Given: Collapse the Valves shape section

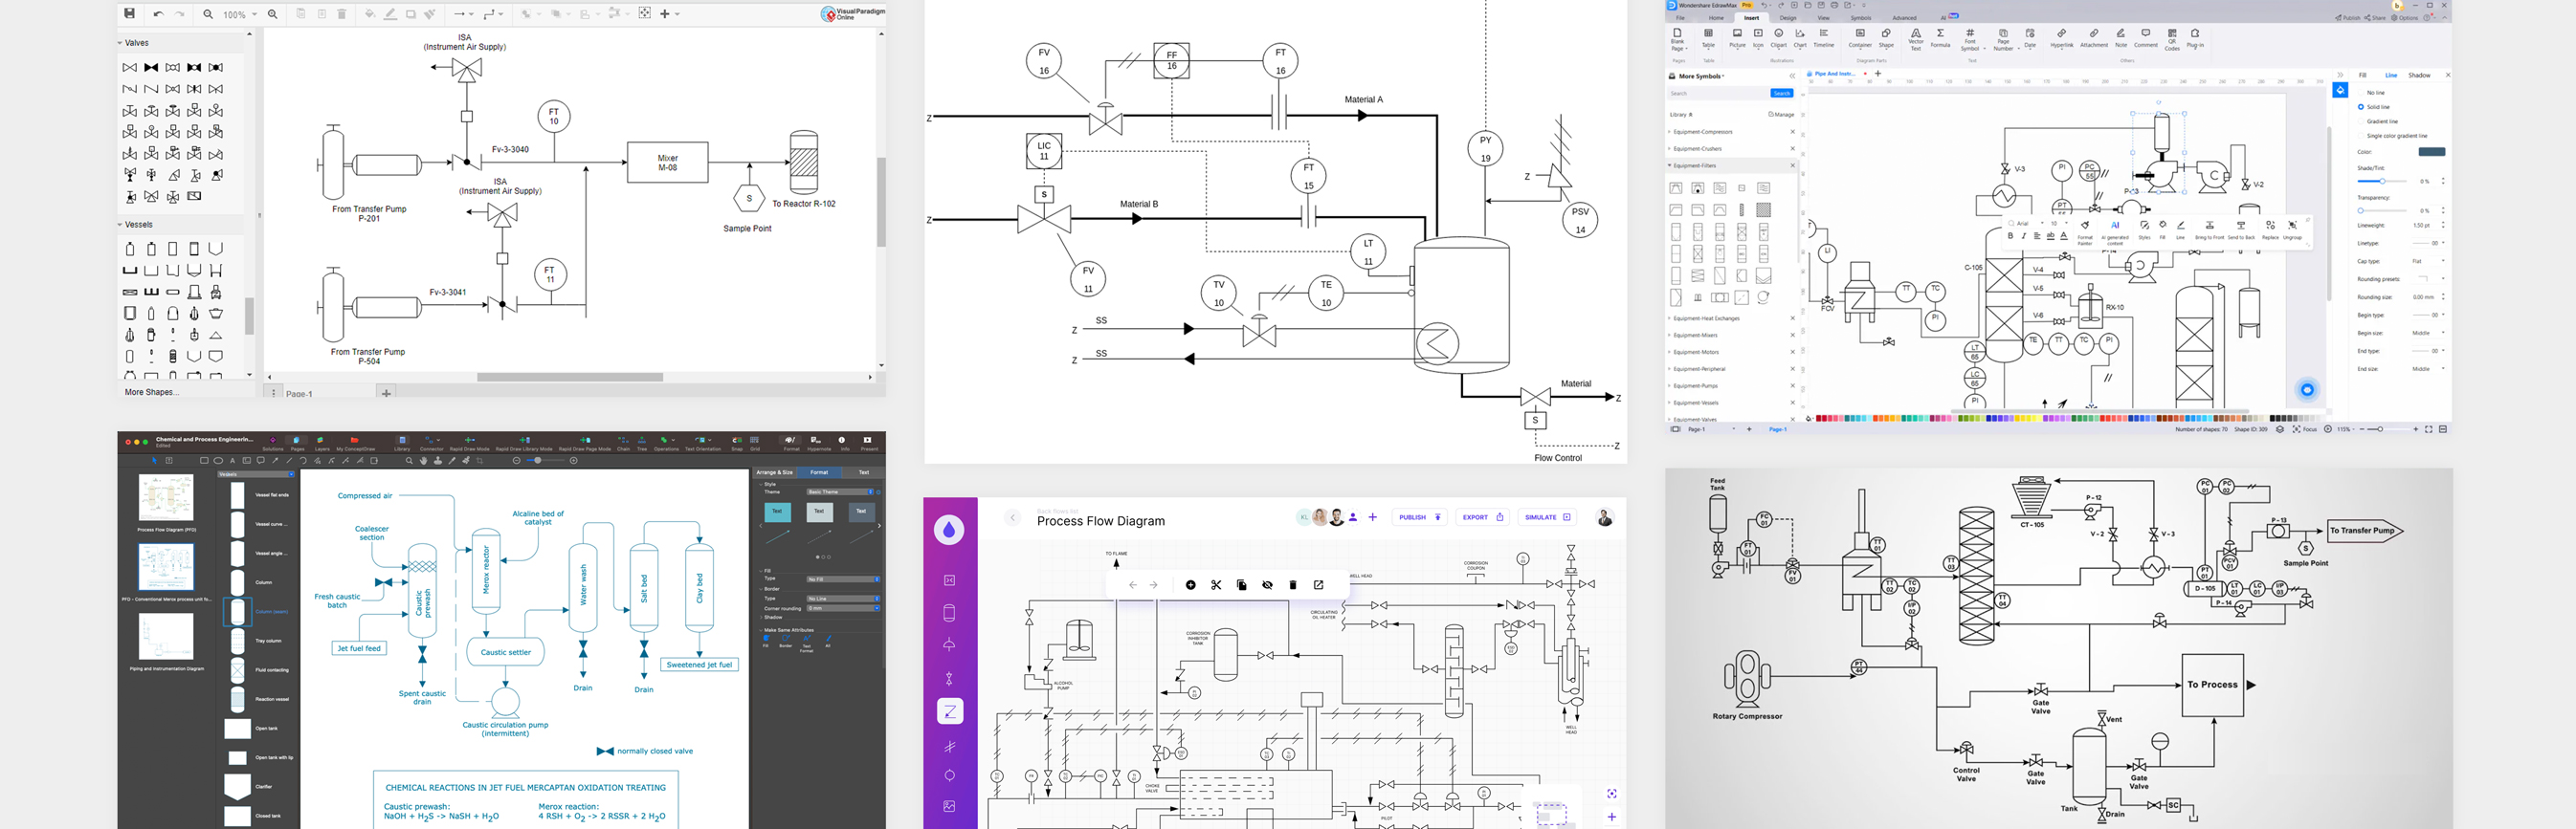Looking at the screenshot, I should pos(121,43).
